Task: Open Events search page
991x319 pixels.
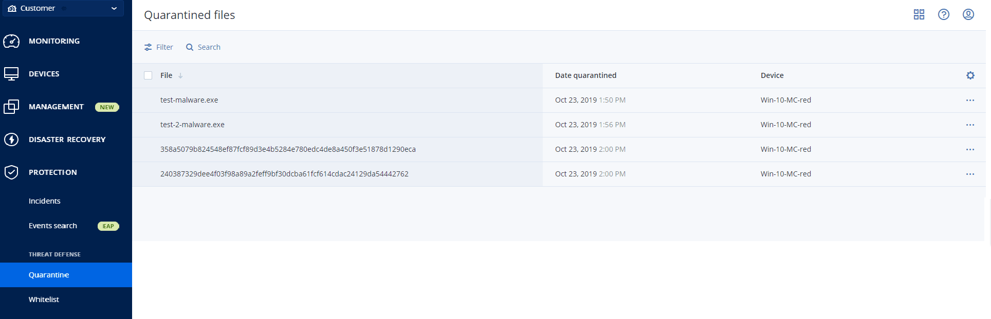Action: tap(53, 226)
